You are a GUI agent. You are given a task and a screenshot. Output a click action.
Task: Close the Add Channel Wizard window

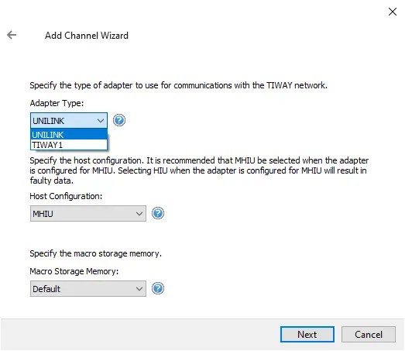point(393,12)
